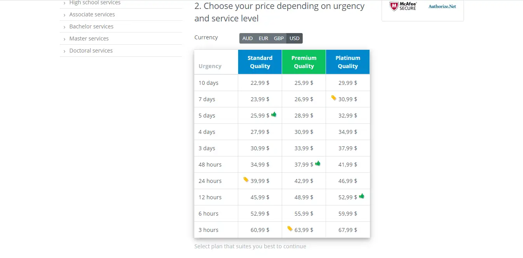The height and width of the screenshot is (258, 523).
Task: Select the USD currency tab
Action: pyautogui.click(x=294, y=38)
